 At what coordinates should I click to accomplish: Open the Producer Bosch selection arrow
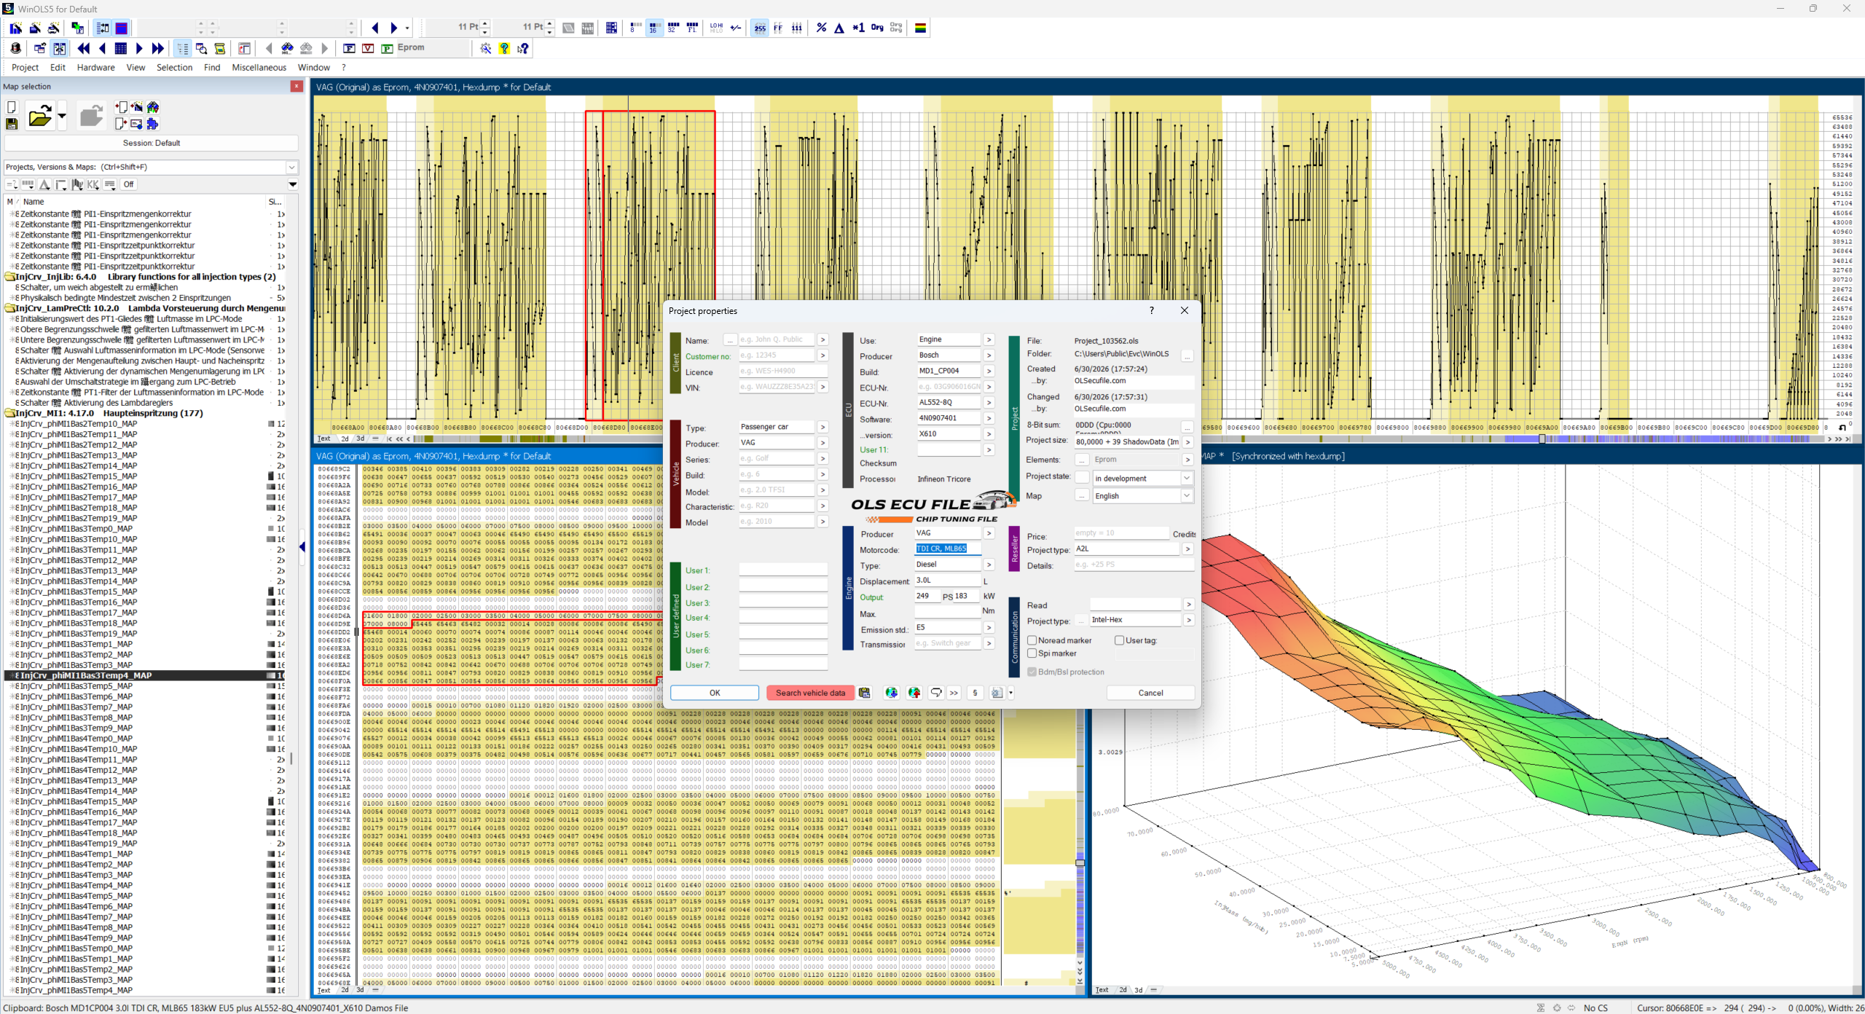click(x=989, y=355)
